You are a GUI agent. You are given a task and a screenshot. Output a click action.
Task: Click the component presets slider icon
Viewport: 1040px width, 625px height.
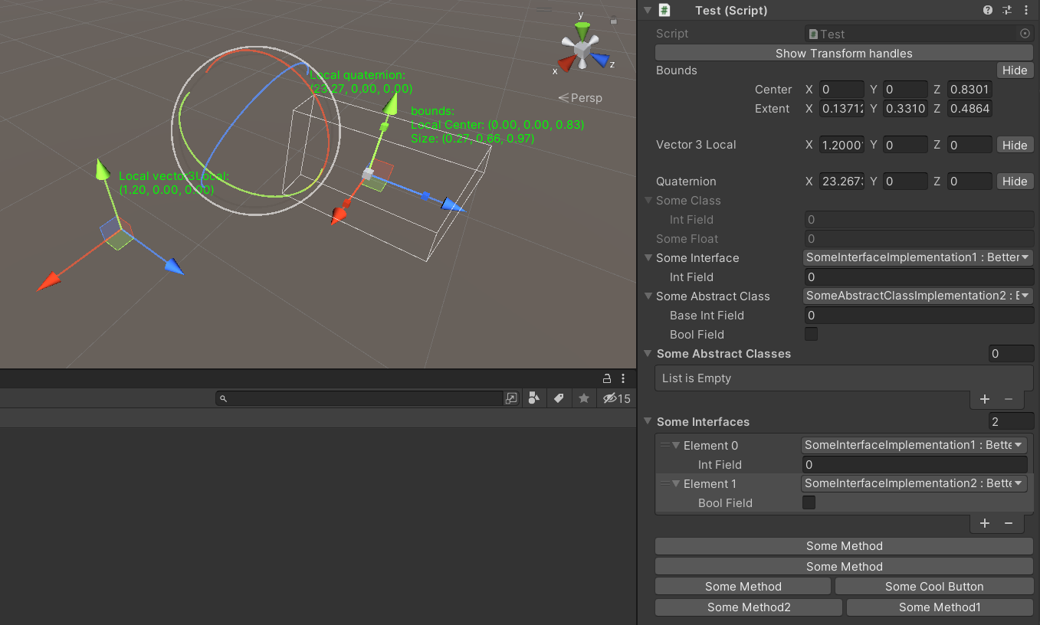pos(1007,10)
